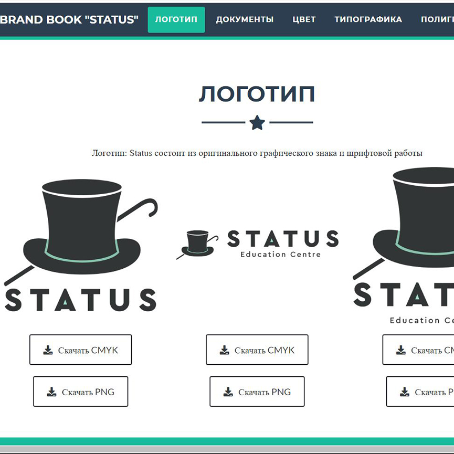Click download icon on middle Скачать PNG button
The height and width of the screenshot is (454, 454).
point(228,392)
